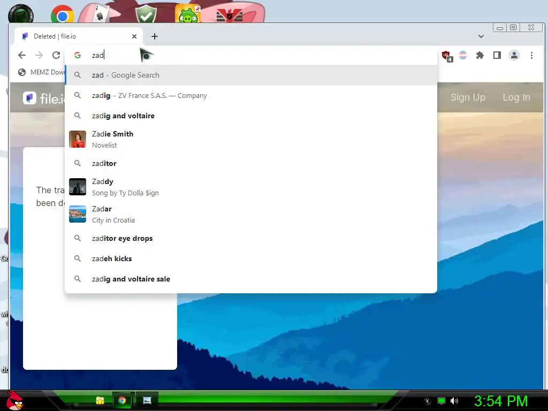Image resolution: width=548 pixels, height=411 pixels.
Task: Open the green pig Bad Piggies desktop icon
Action: coord(188,14)
